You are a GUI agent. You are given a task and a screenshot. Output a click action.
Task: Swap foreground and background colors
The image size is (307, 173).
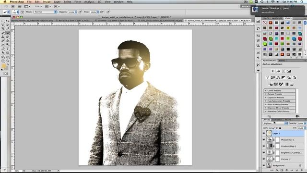click(x=8, y=64)
